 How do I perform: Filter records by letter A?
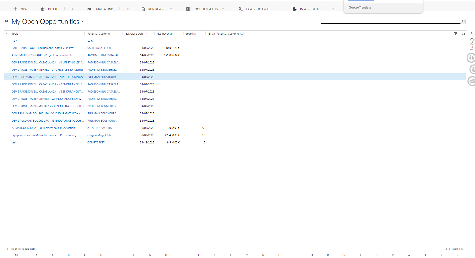pyautogui.click(x=53, y=255)
